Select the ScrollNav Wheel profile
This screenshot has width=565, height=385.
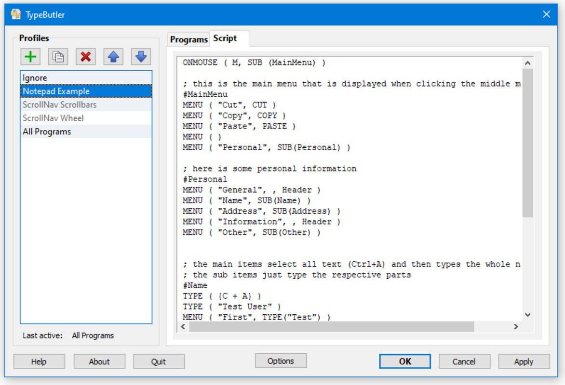(x=86, y=118)
